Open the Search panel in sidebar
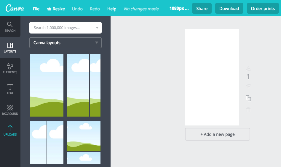 click(x=10, y=27)
